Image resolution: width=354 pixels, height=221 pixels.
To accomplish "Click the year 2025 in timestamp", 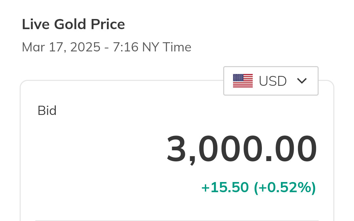I will pos(85,47).
